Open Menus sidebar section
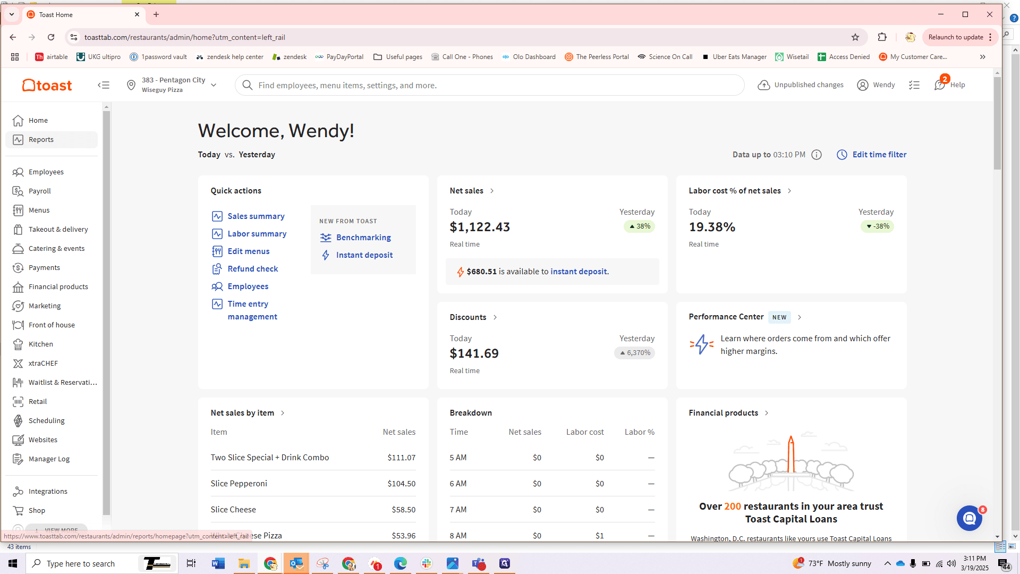1020x574 pixels. pos(52,210)
